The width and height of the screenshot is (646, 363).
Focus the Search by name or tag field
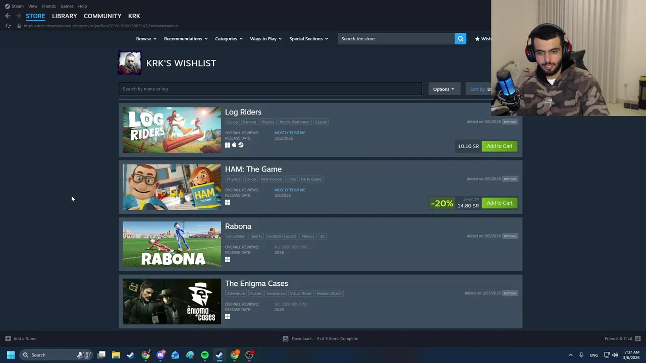point(271,89)
